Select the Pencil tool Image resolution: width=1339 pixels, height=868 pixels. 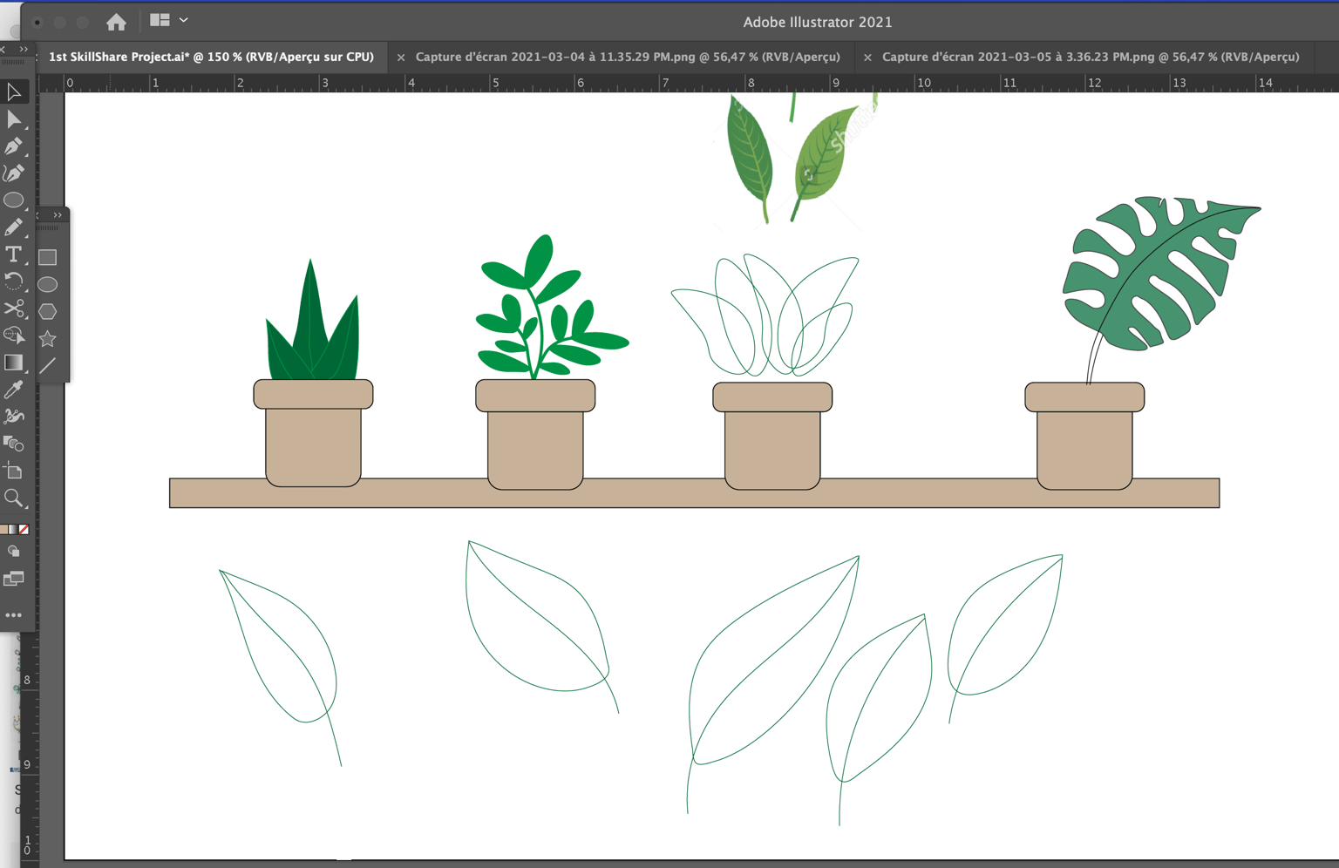coord(14,227)
